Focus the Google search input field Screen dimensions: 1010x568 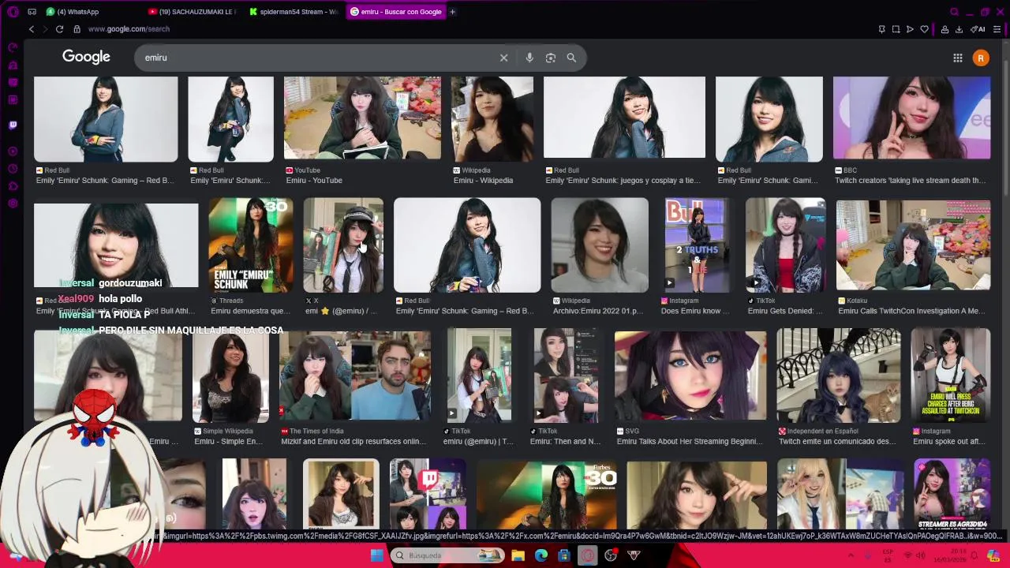coord(316,58)
